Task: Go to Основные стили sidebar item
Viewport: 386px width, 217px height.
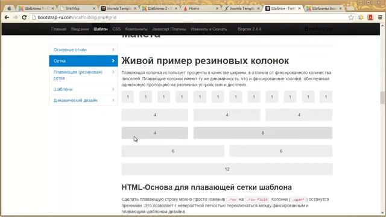Action: (x=83, y=49)
